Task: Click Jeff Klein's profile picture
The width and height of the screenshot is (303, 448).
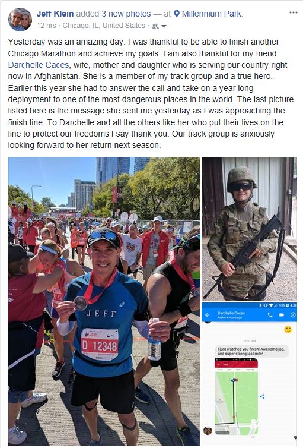Action: tap(20, 20)
